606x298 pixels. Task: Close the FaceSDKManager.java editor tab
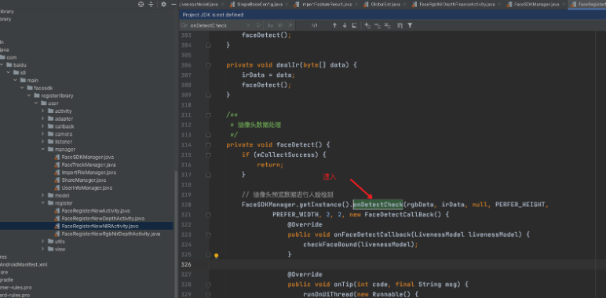point(564,4)
